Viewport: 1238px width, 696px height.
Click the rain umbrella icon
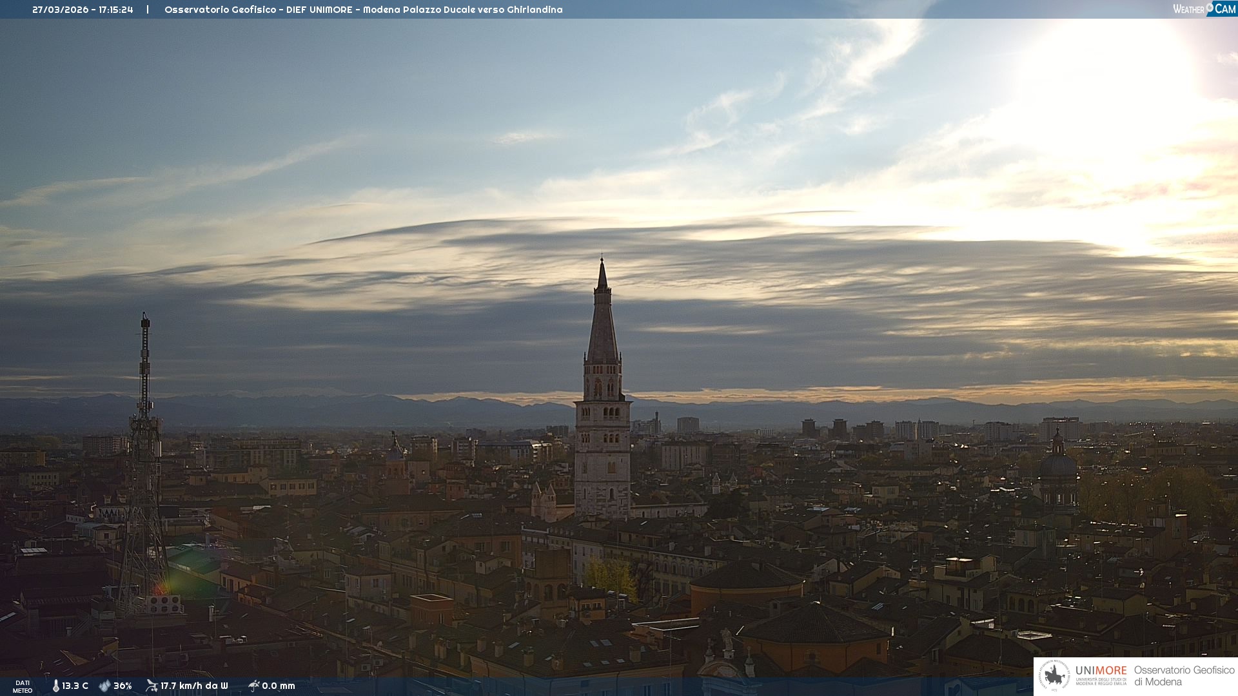coord(253,686)
